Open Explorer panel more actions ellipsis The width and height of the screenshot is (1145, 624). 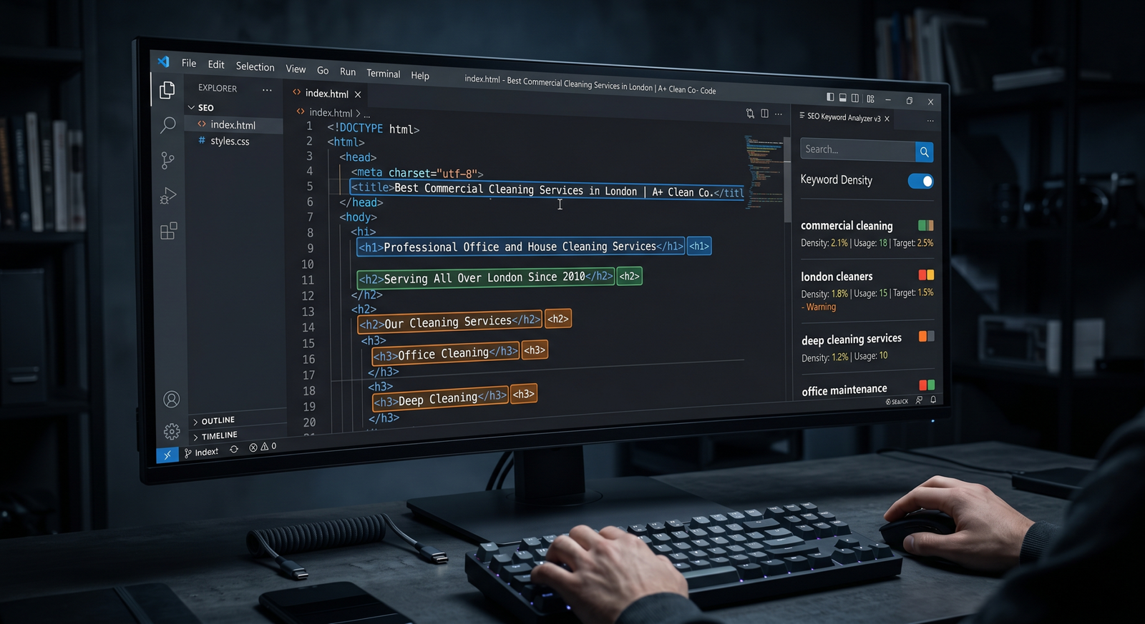(267, 90)
